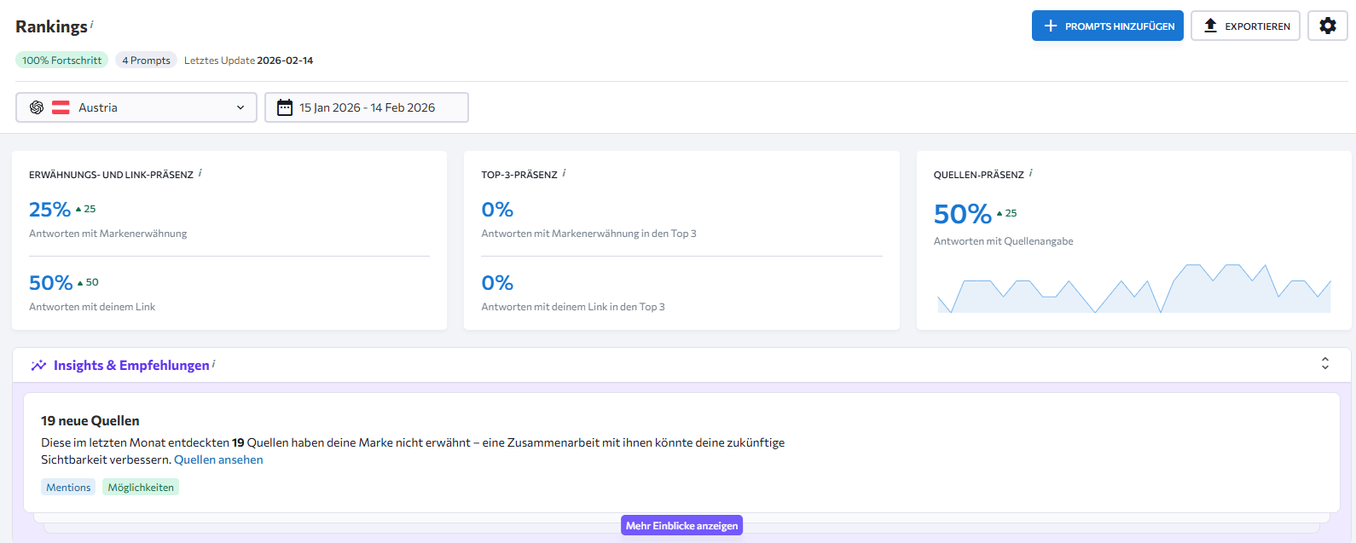Click the ChatGPT logo in country selector

(37, 107)
